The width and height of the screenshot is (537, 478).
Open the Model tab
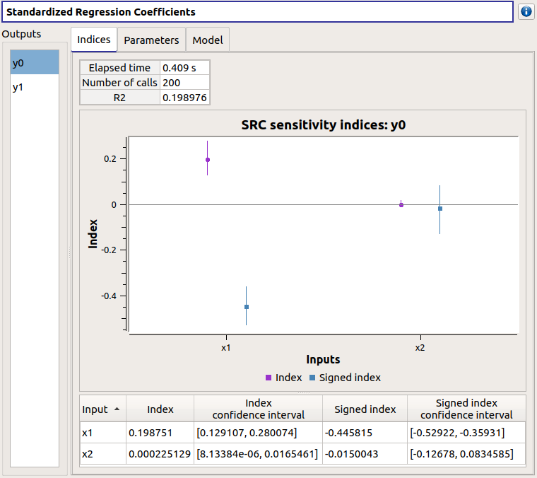[208, 40]
